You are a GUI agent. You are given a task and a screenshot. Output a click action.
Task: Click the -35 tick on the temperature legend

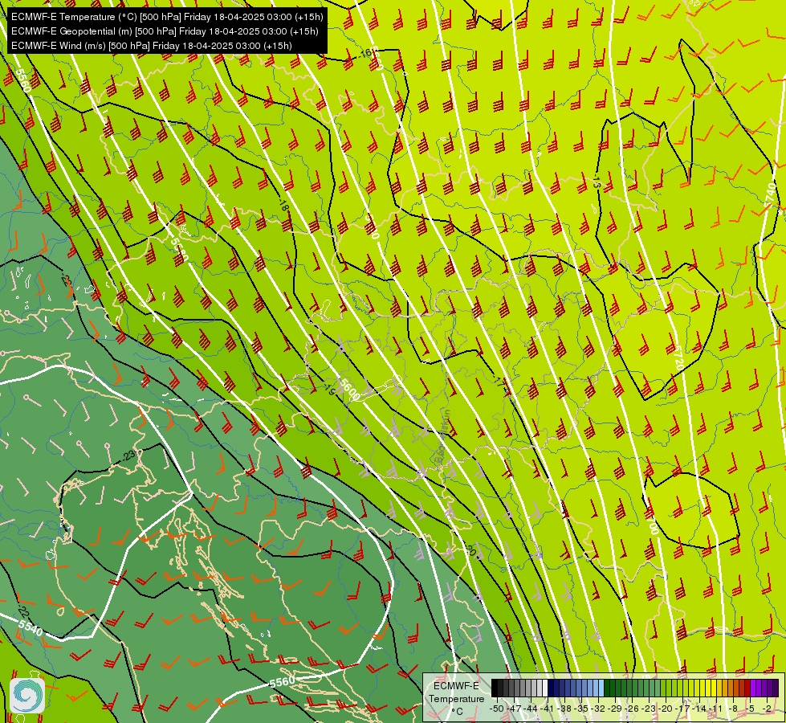(x=581, y=709)
